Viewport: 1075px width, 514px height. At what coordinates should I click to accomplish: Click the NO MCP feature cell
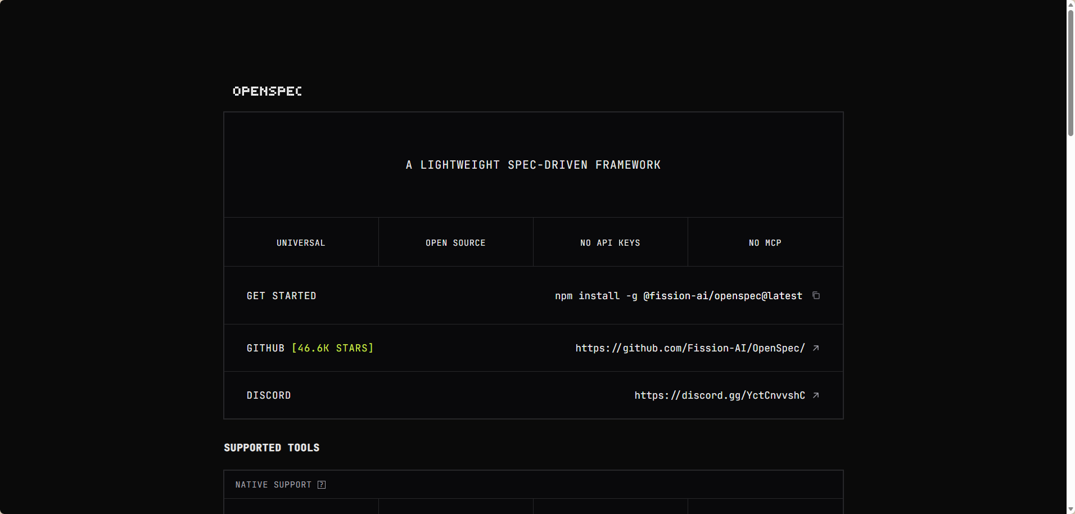pyautogui.click(x=765, y=242)
